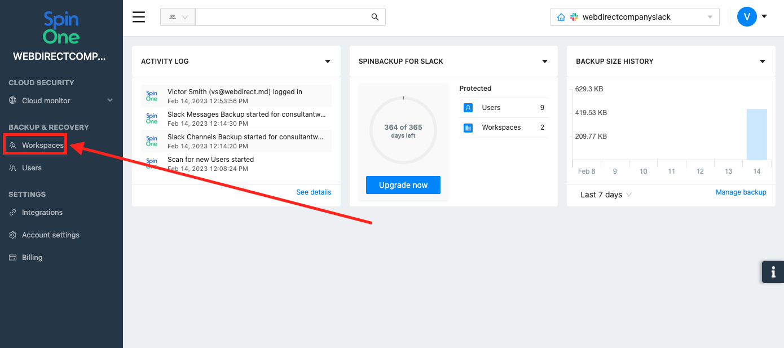Image resolution: width=784 pixels, height=348 pixels.
Task: Click the See details link
Action: tap(314, 192)
